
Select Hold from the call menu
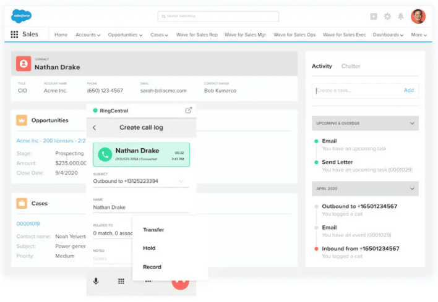[149, 248]
